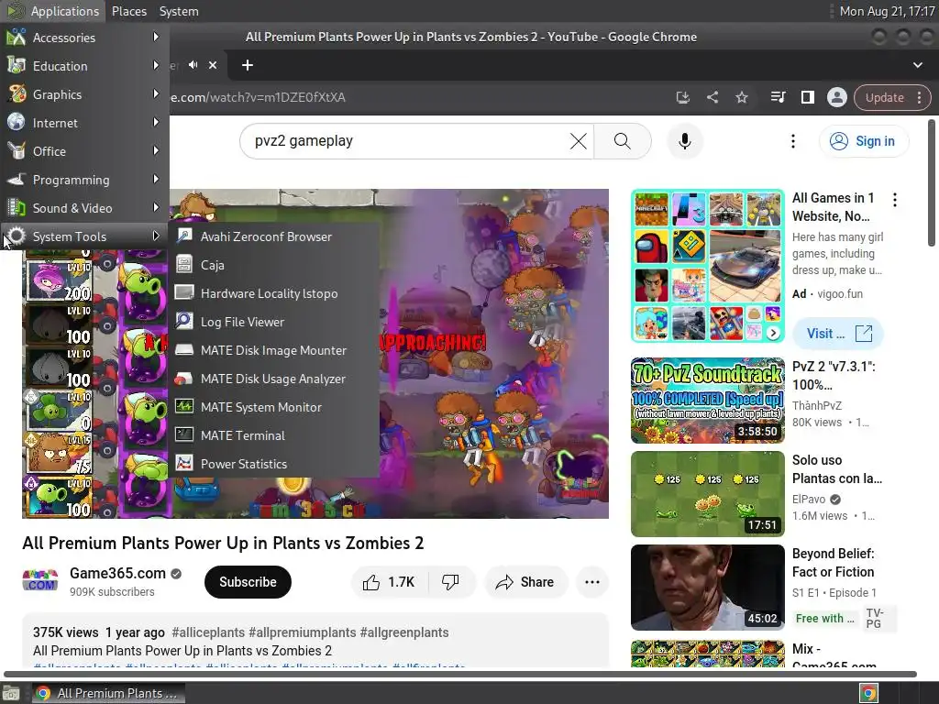Image resolution: width=939 pixels, height=704 pixels.
Task: Click the horizontal scrollbar at bottom
Action: click(460, 674)
